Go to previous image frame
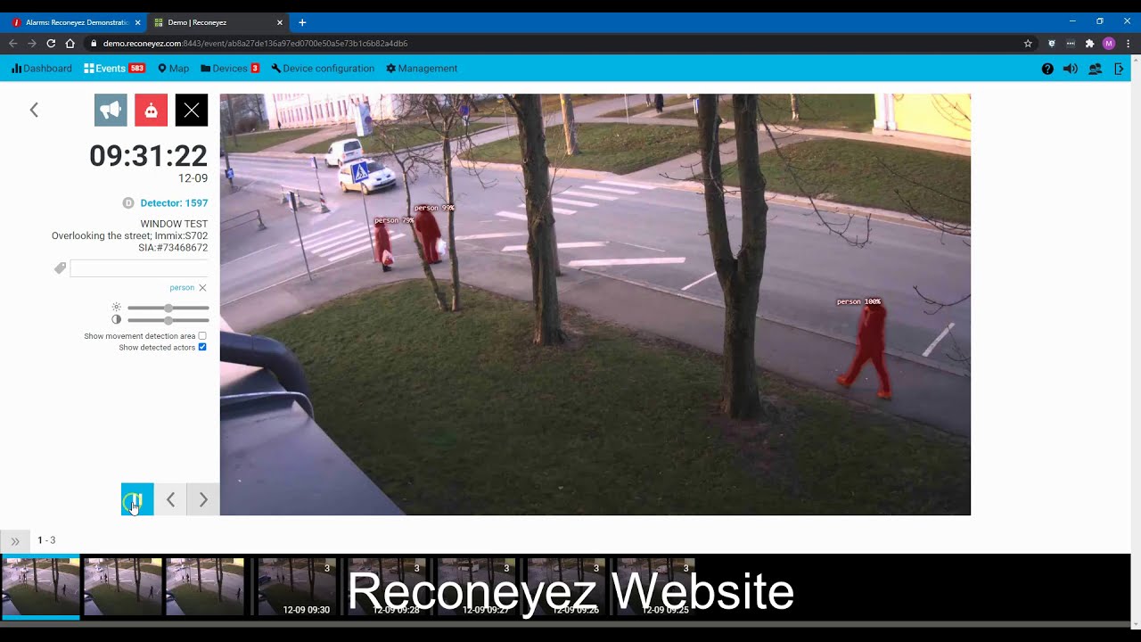 pyautogui.click(x=170, y=499)
